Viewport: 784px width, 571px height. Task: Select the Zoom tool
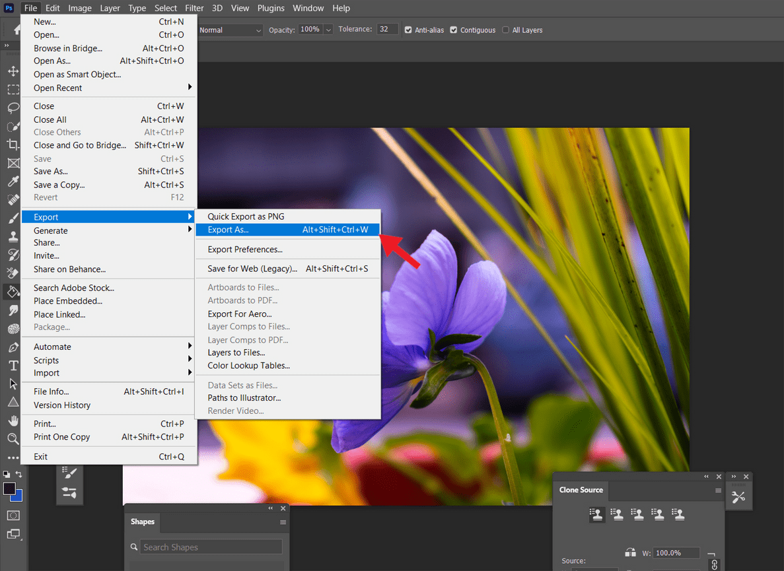[x=13, y=438]
